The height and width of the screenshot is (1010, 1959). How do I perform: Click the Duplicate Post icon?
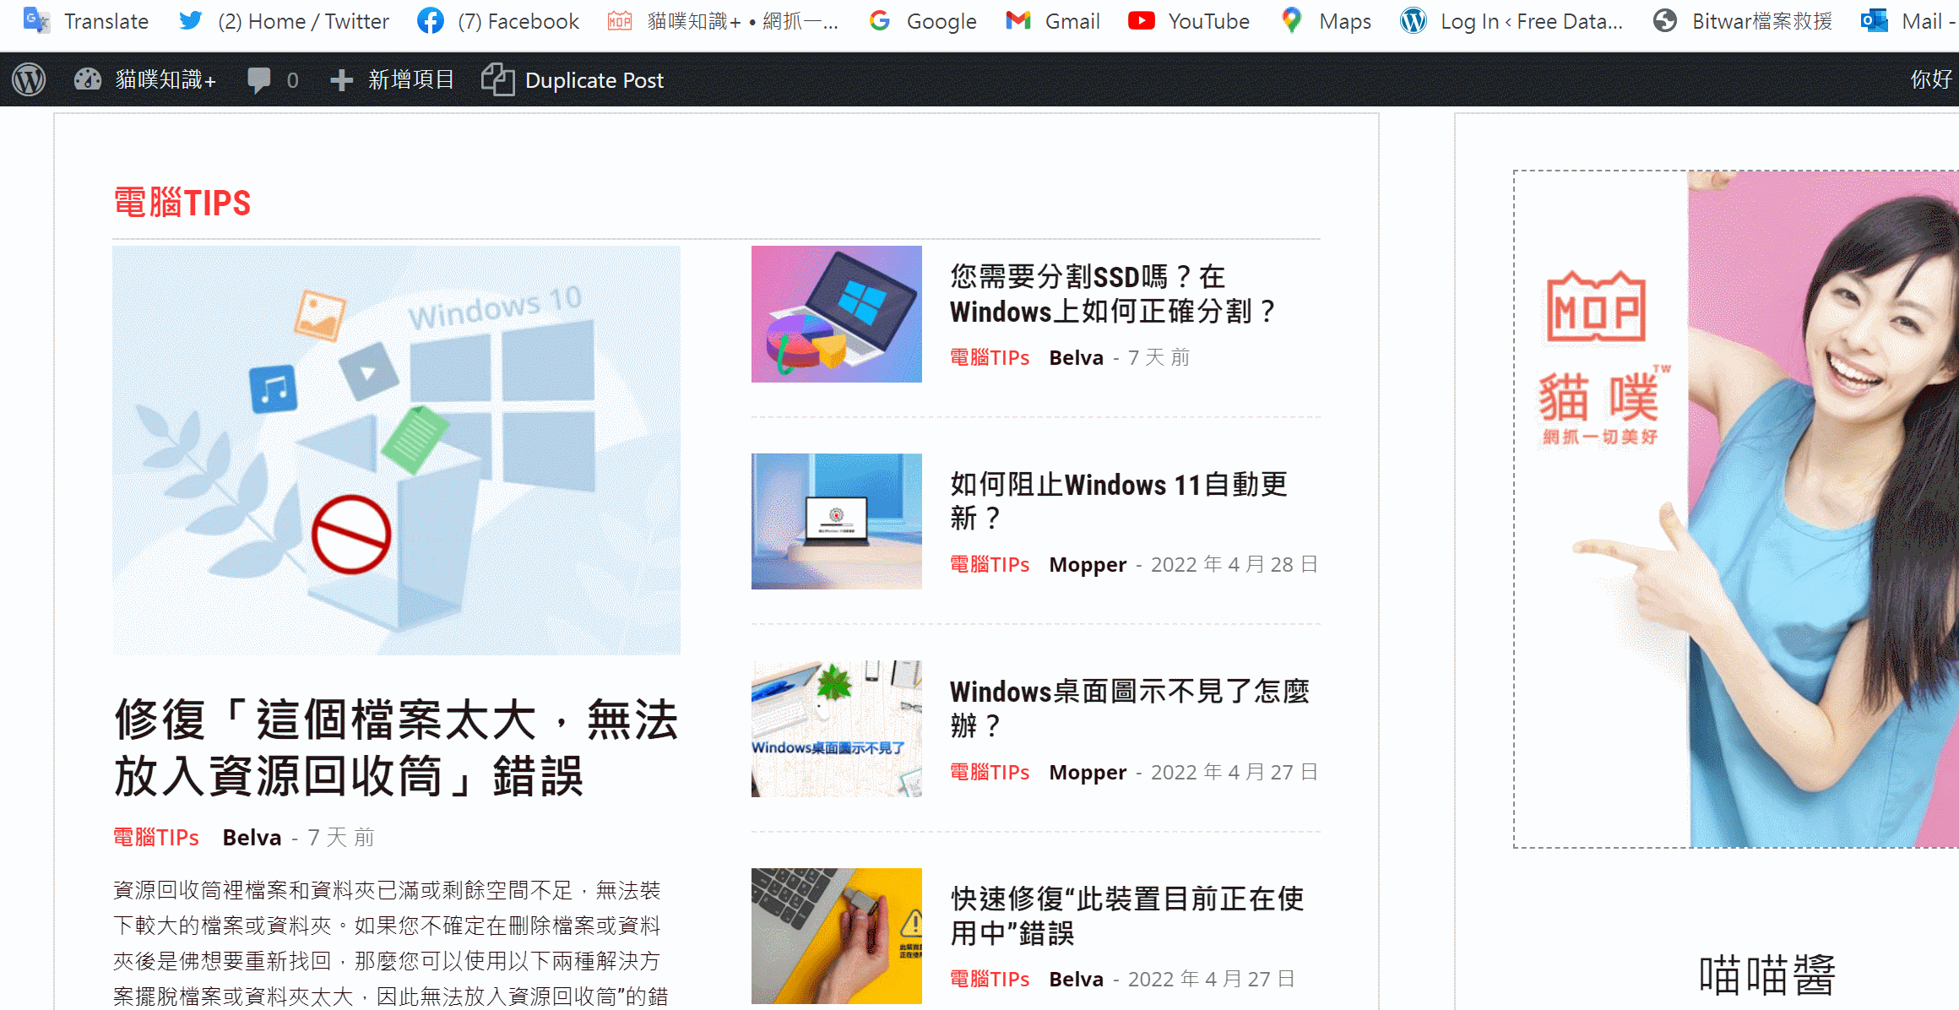click(497, 80)
